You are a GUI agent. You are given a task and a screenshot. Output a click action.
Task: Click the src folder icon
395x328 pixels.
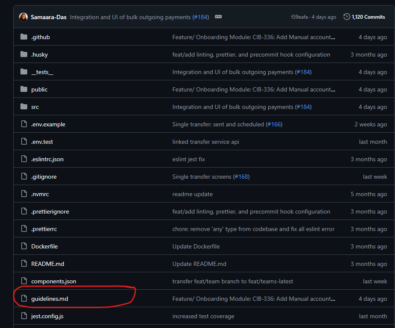[24, 107]
